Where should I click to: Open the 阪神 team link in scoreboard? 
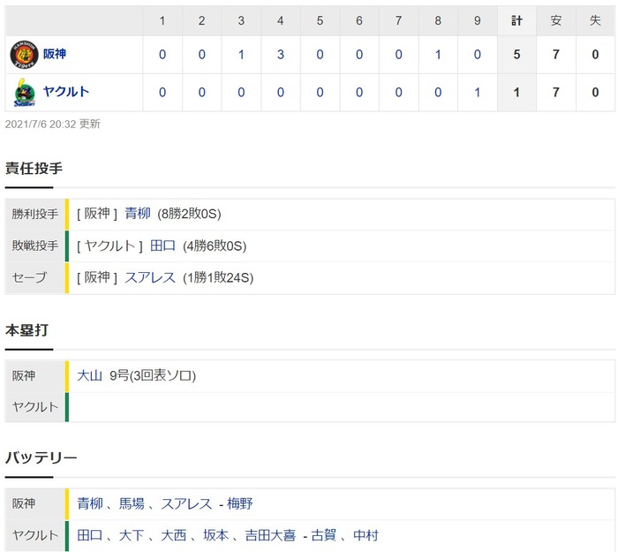tap(55, 54)
